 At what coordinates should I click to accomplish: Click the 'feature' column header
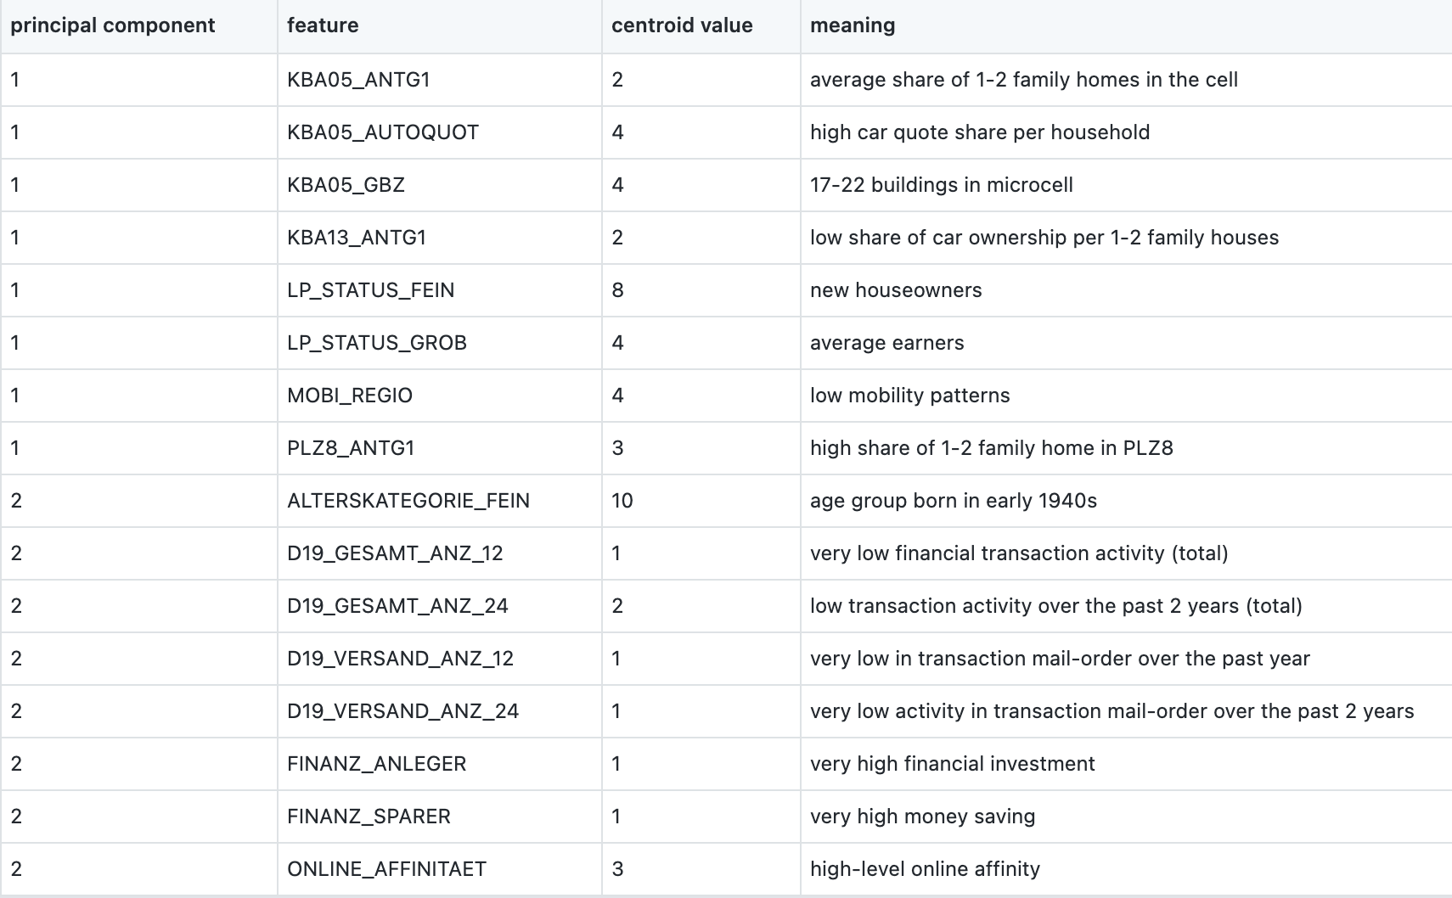point(323,25)
